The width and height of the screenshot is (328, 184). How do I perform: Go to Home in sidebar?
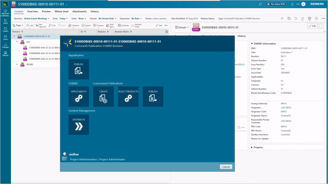[5, 21]
